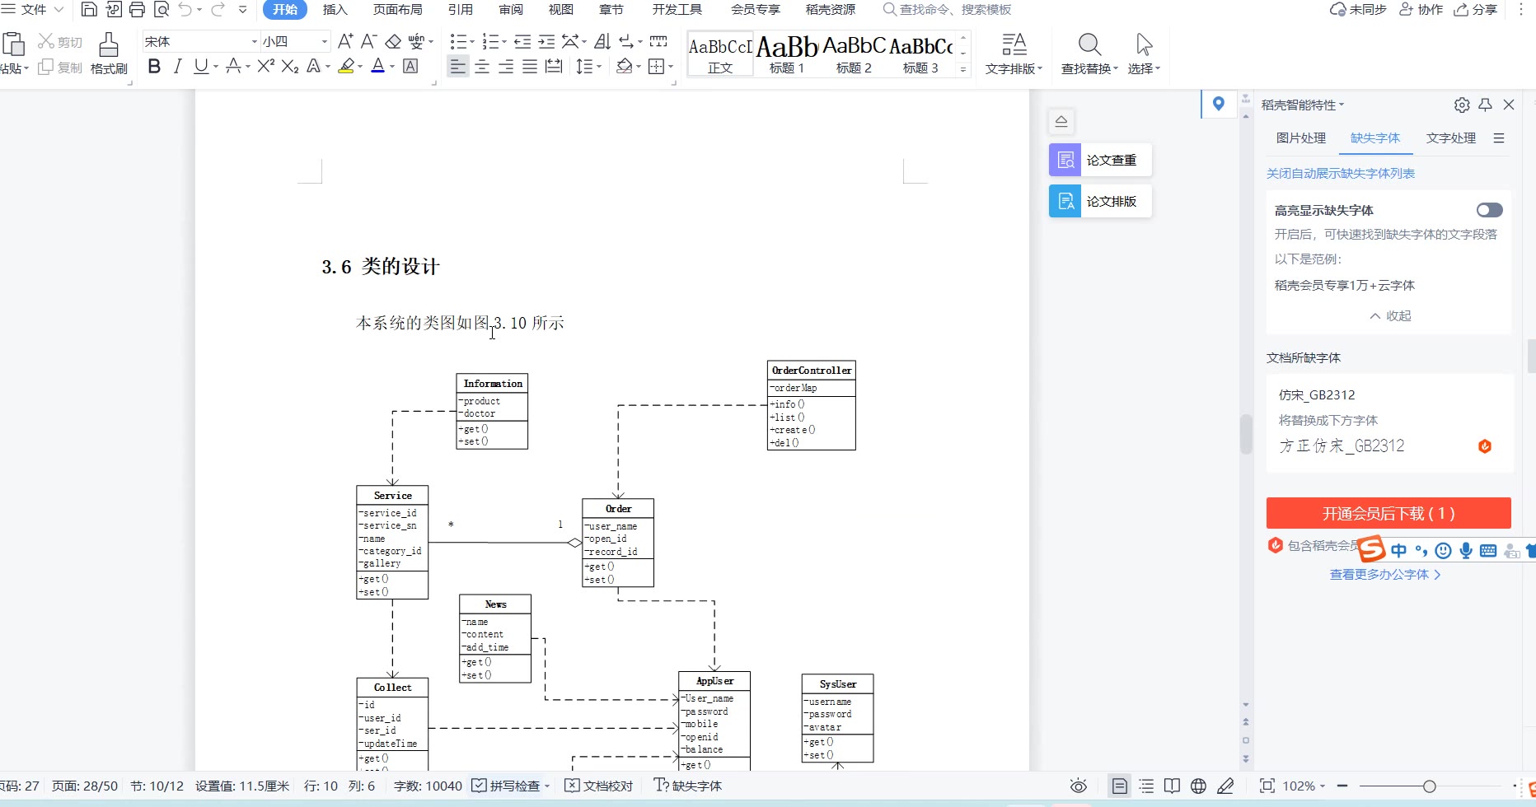Click the distributed alignment icon

click(x=554, y=67)
